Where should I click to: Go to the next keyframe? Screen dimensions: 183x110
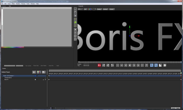pos(112,65)
